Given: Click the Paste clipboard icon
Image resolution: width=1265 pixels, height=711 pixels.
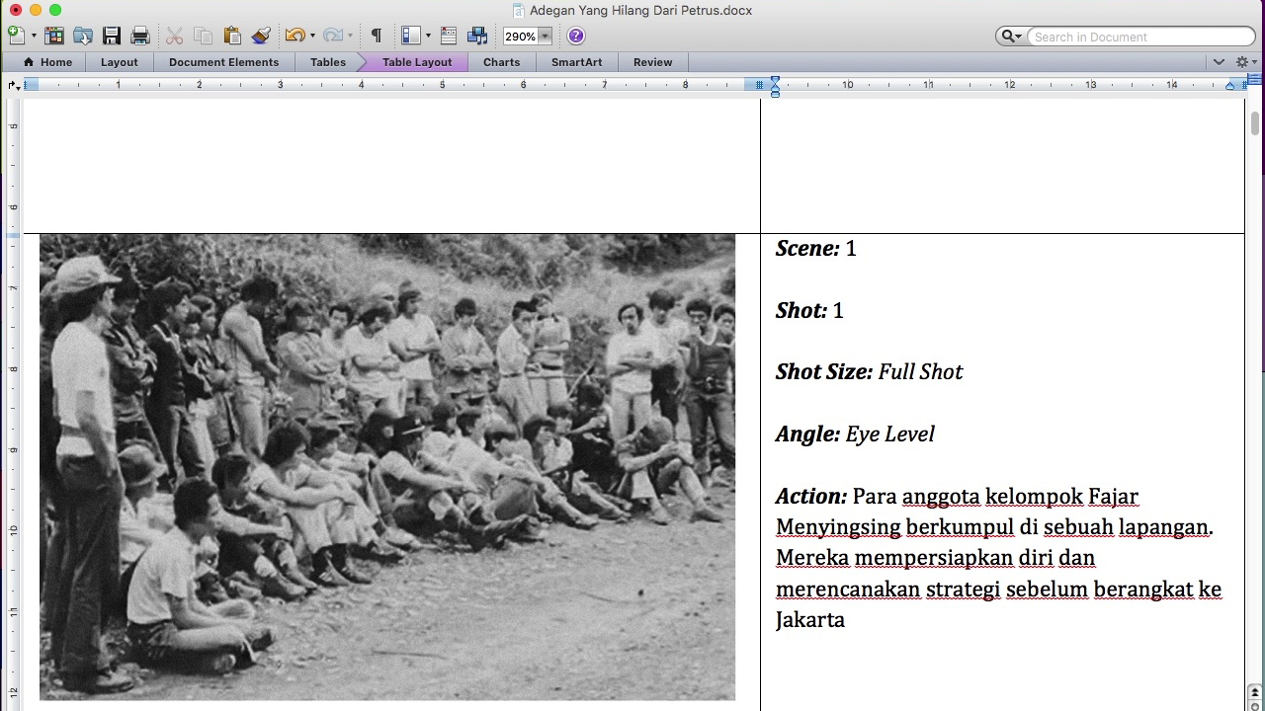Looking at the screenshot, I should 232,36.
